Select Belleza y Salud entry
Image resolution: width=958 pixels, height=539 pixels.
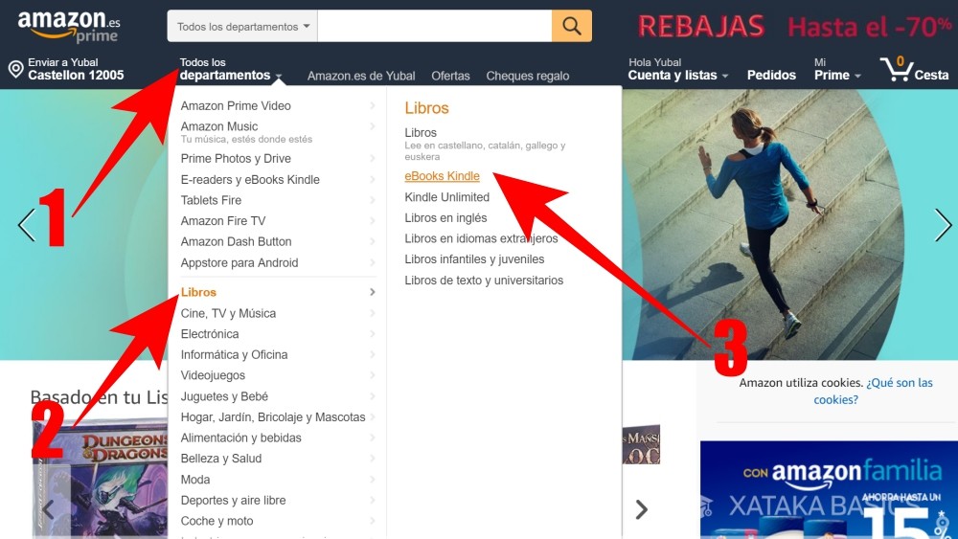(221, 459)
